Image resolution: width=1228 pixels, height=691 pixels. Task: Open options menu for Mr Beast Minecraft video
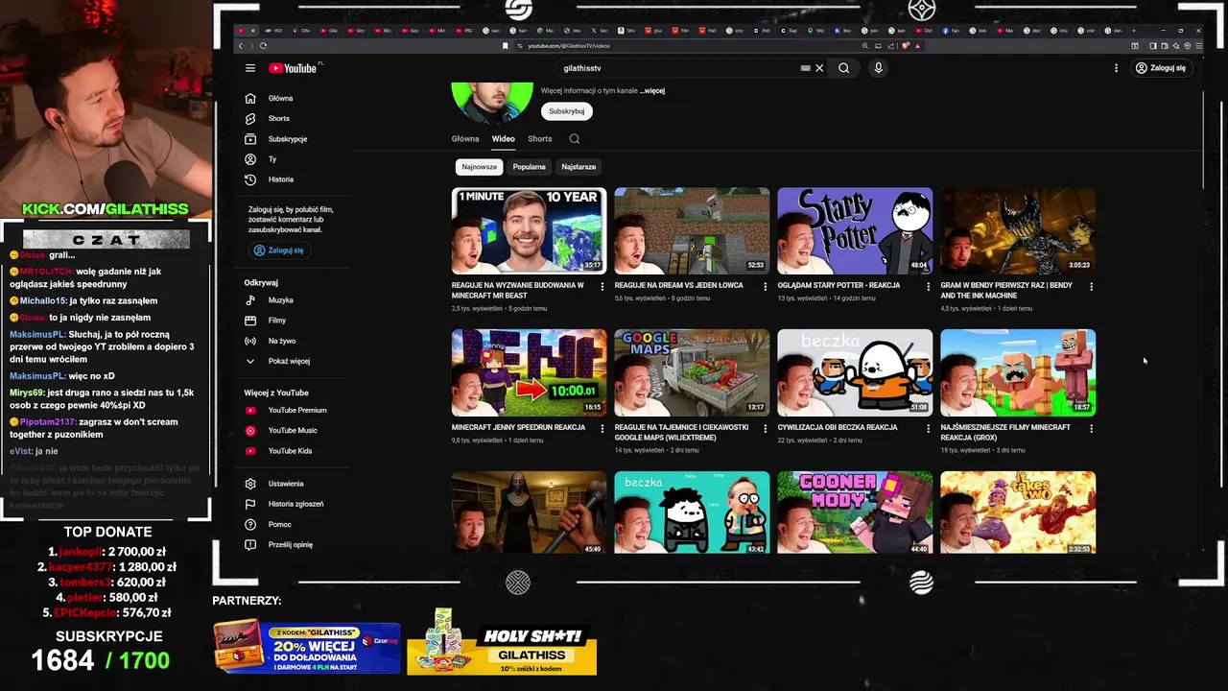[602, 286]
